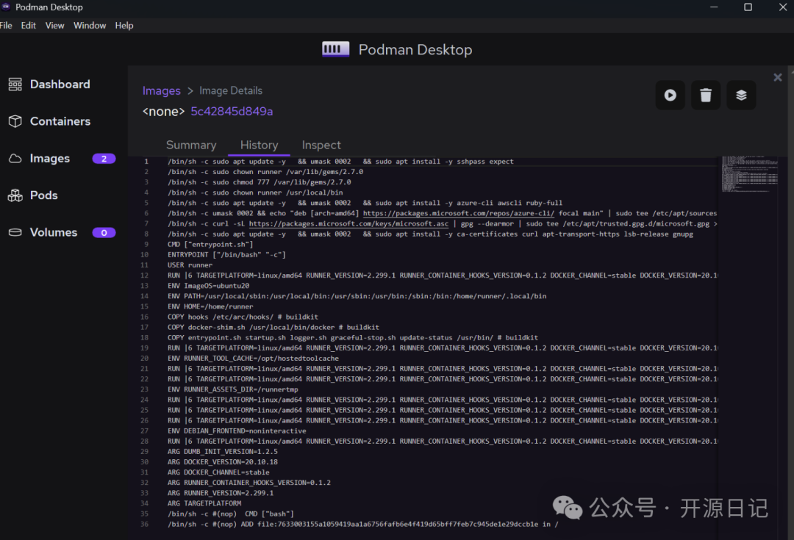The height and width of the screenshot is (540, 794).
Task: Go back via Images breadcrumb link
Action: tap(161, 90)
